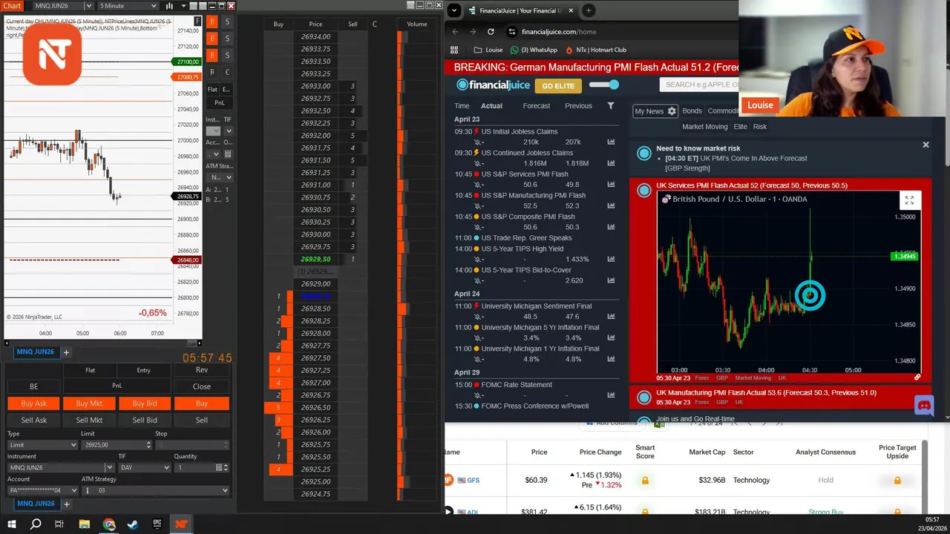The height and width of the screenshot is (534, 950).
Task: Click the filter funnel icon in economic calendar
Action: (611, 106)
